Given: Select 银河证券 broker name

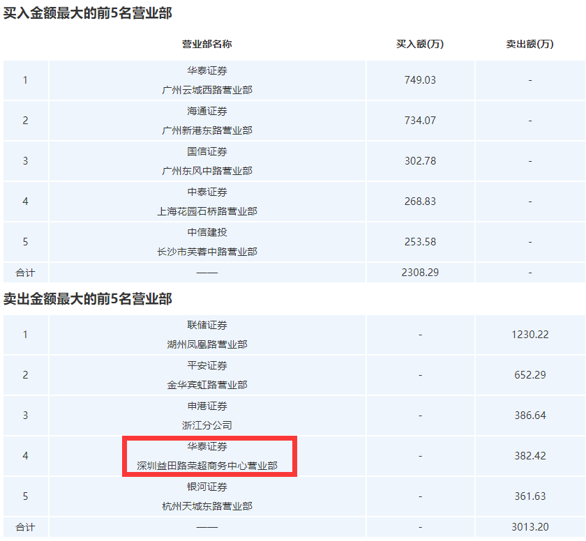Looking at the screenshot, I should click(207, 487).
